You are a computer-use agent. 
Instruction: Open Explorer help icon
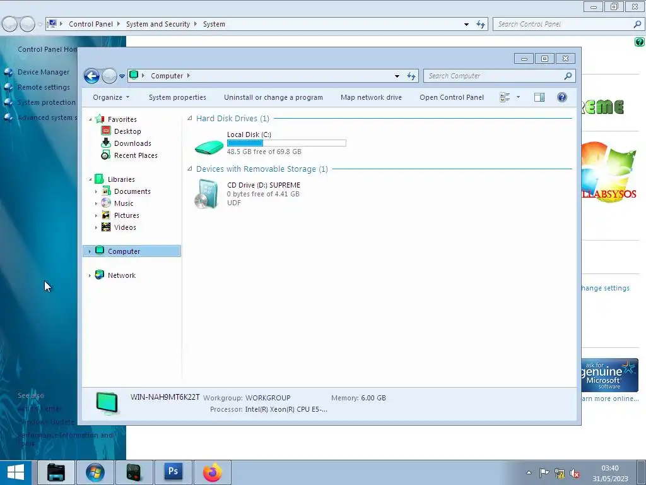562,97
